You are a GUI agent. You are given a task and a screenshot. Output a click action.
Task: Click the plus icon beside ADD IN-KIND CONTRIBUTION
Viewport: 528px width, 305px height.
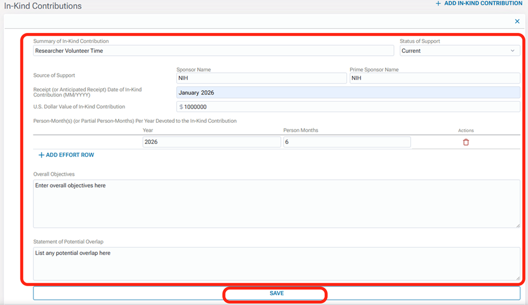[x=438, y=4]
